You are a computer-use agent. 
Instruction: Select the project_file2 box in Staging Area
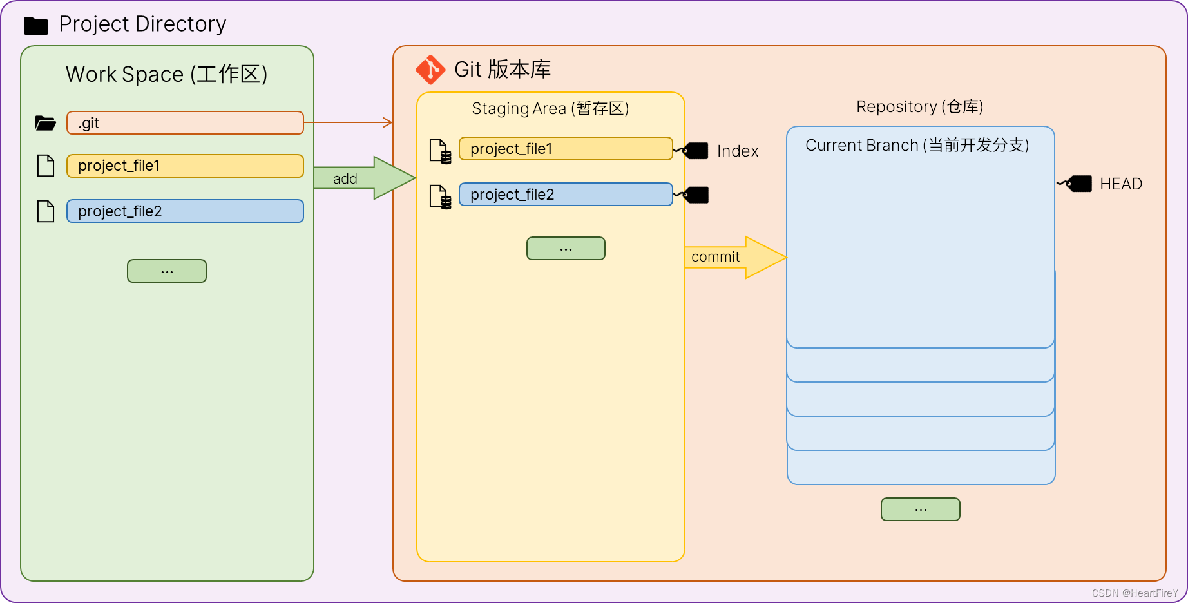[565, 194]
